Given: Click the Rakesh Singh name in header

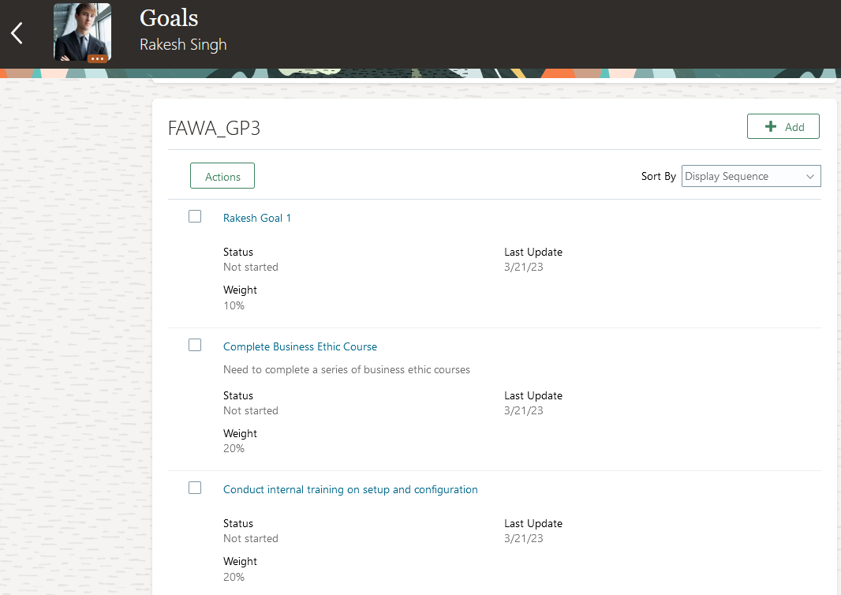Looking at the screenshot, I should (x=183, y=44).
